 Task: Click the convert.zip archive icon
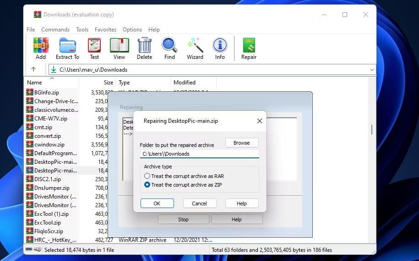tap(30, 136)
